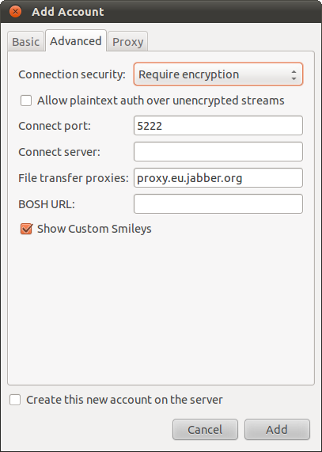Uncheck the Show Custom Smileys checkbox
The width and height of the screenshot is (322, 452).
26,229
